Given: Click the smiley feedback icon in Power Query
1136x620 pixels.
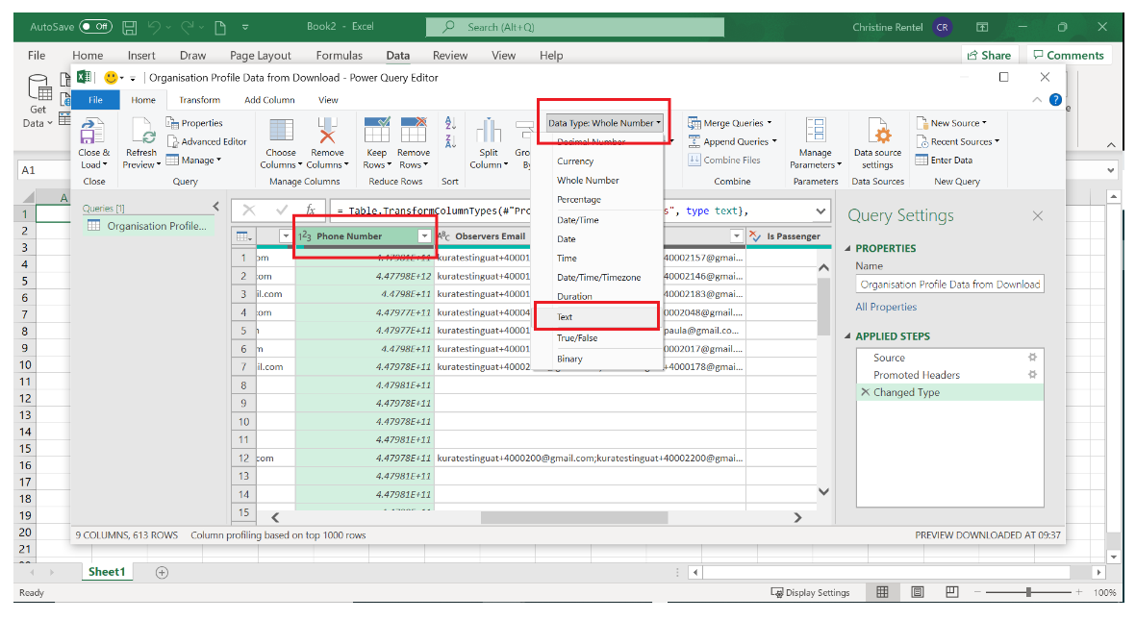Looking at the screenshot, I should coord(111,78).
